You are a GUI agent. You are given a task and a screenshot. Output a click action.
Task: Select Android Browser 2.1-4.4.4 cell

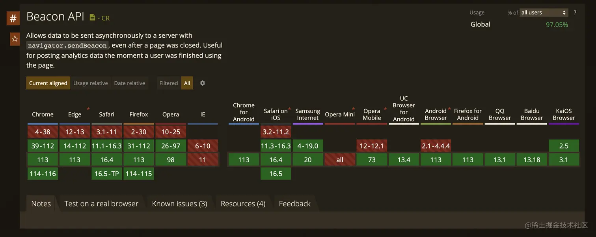(x=436, y=146)
